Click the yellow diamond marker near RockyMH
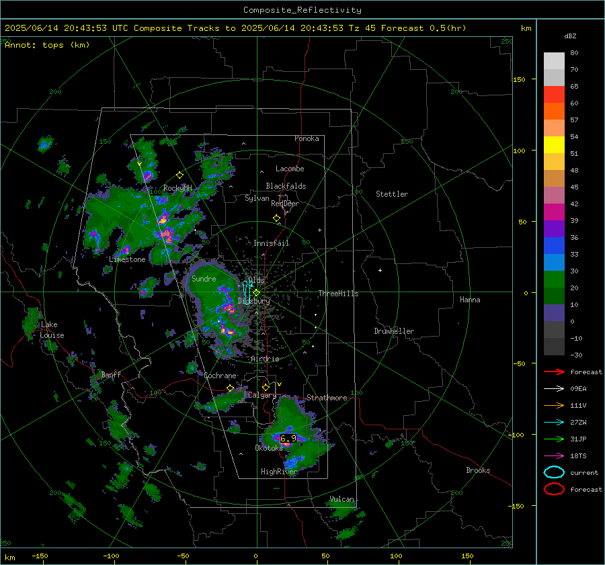Screen dimensions: 605x565 point(179,175)
